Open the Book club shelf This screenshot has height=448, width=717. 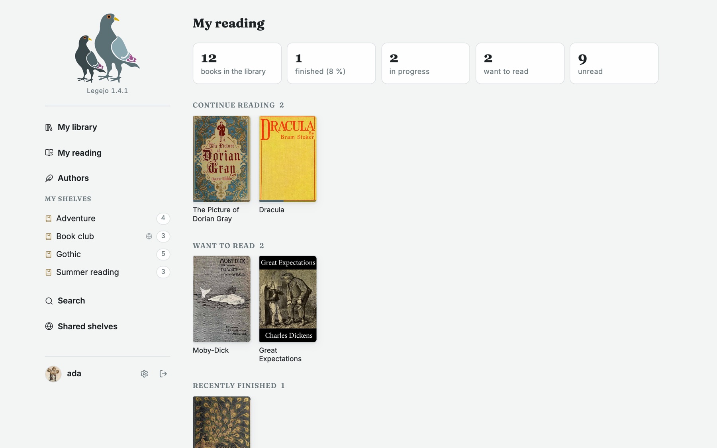tap(75, 237)
